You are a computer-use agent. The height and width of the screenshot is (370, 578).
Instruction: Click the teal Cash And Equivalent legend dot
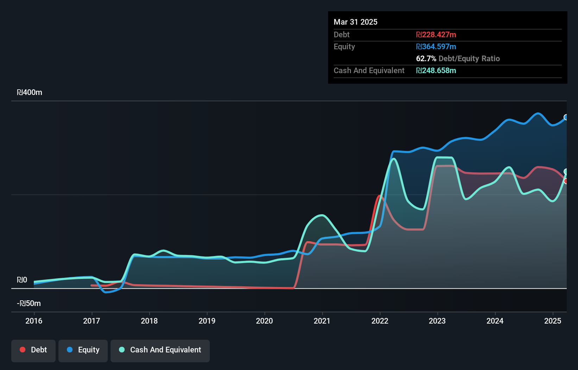[122, 350]
